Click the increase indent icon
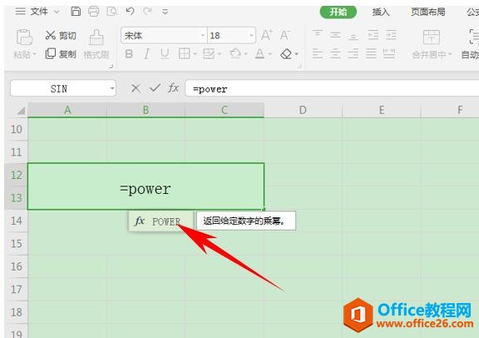 click(x=391, y=35)
